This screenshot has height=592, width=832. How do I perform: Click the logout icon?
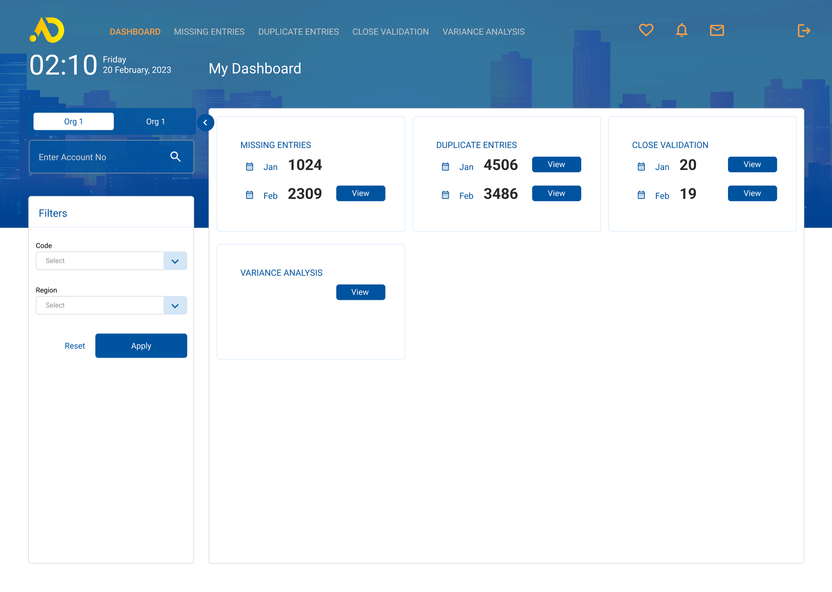tap(804, 30)
